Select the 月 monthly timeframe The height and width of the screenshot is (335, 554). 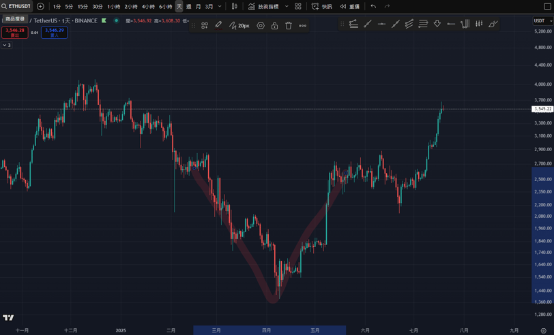click(x=199, y=6)
